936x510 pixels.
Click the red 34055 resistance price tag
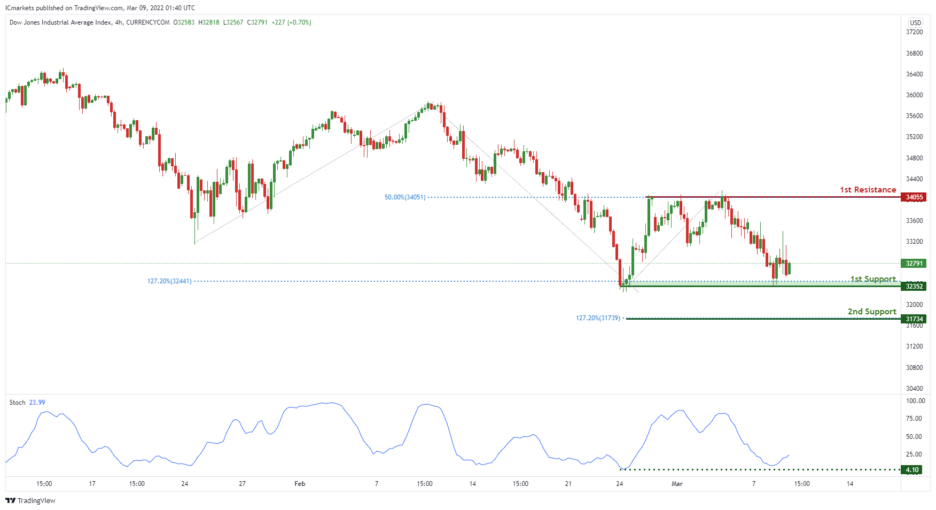click(x=914, y=197)
